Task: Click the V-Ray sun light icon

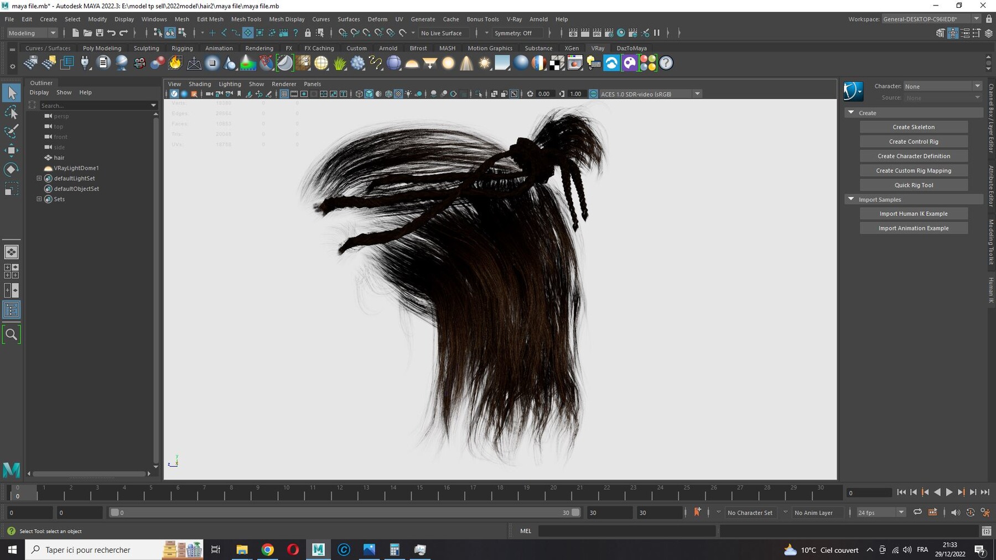Action: pos(485,63)
